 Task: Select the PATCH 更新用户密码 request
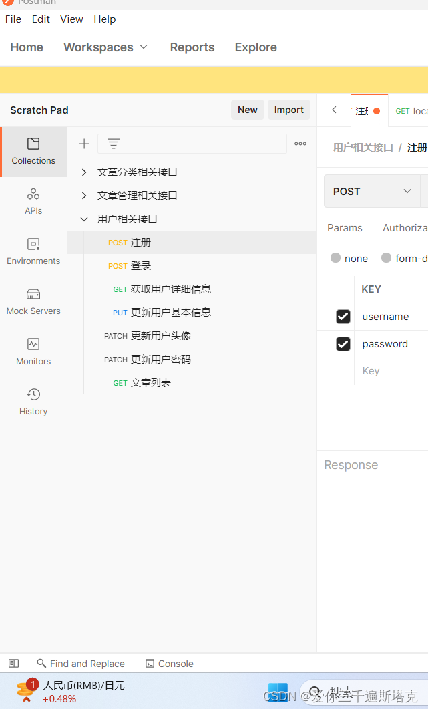point(192,360)
